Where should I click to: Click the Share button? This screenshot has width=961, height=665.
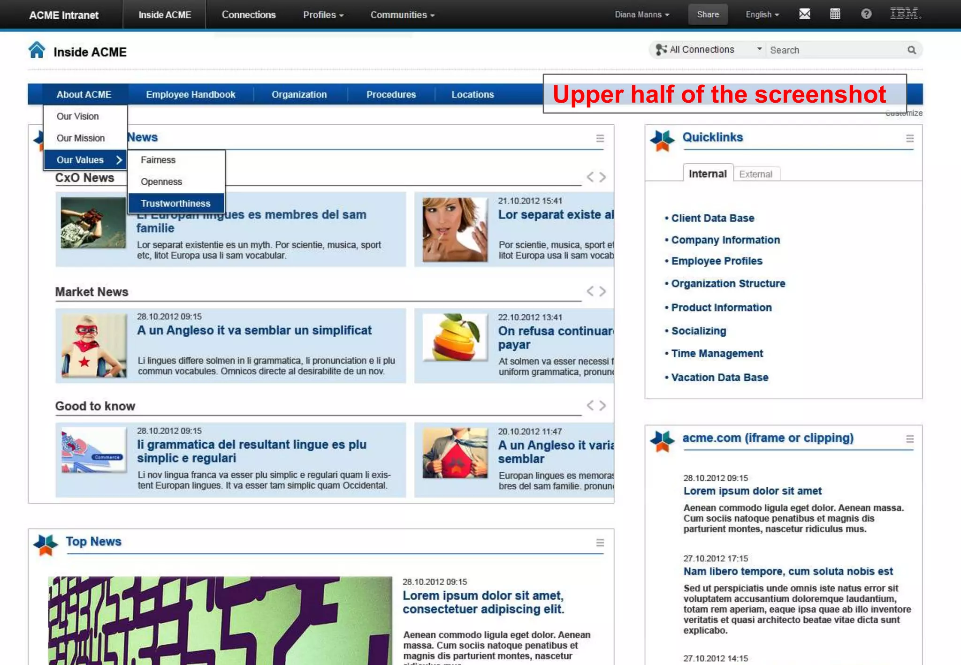pyautogui.click(x=708, y=15)
